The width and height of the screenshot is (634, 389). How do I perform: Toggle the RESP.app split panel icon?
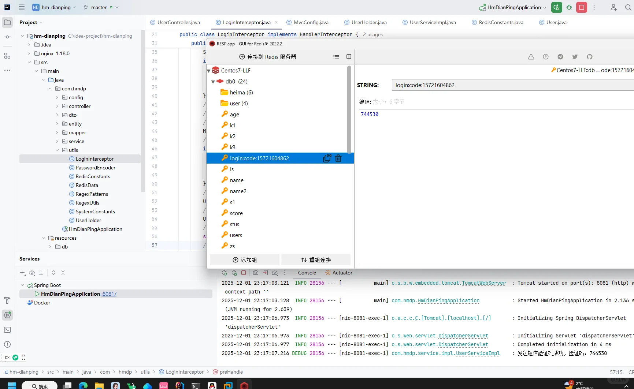pyautogui.click(x=349, y=57)
